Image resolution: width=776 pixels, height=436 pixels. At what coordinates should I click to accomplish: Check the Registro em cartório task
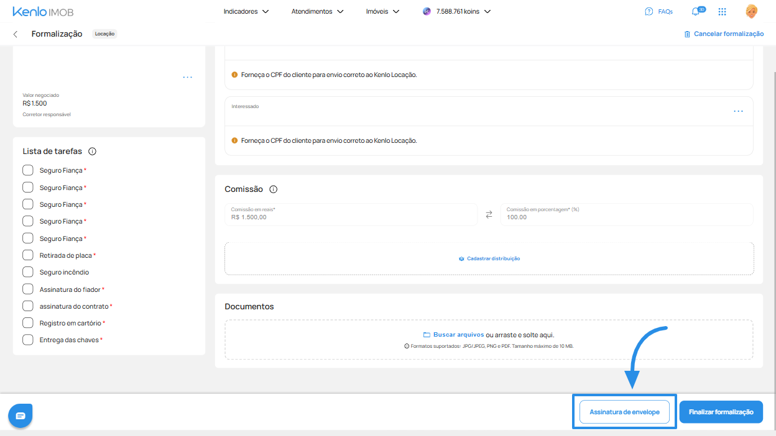(27, 323)
